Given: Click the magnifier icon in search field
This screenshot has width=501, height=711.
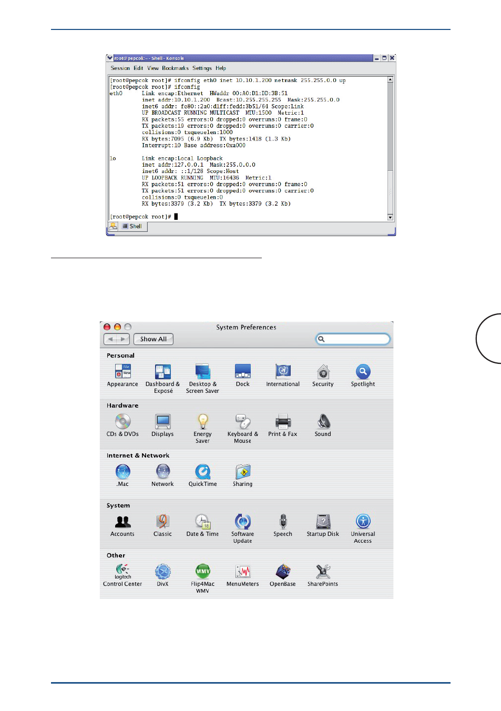Looking at the screenshot, I should (321, 339).
